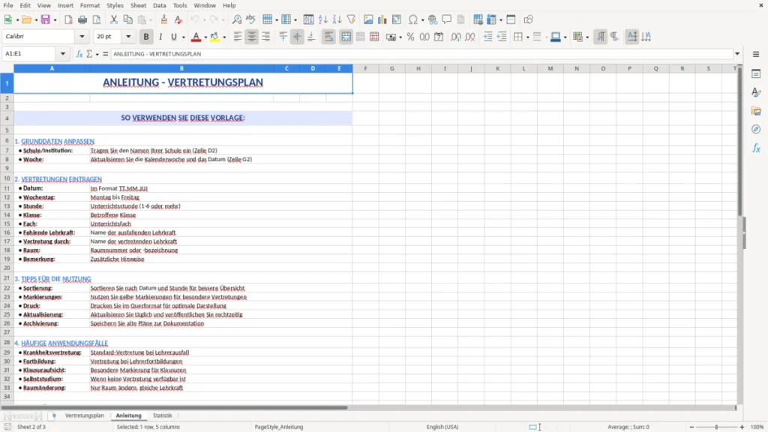This screenshot has width=768, height=432.
Task: Expand the formula bar arrow
Action: (737, 54)
